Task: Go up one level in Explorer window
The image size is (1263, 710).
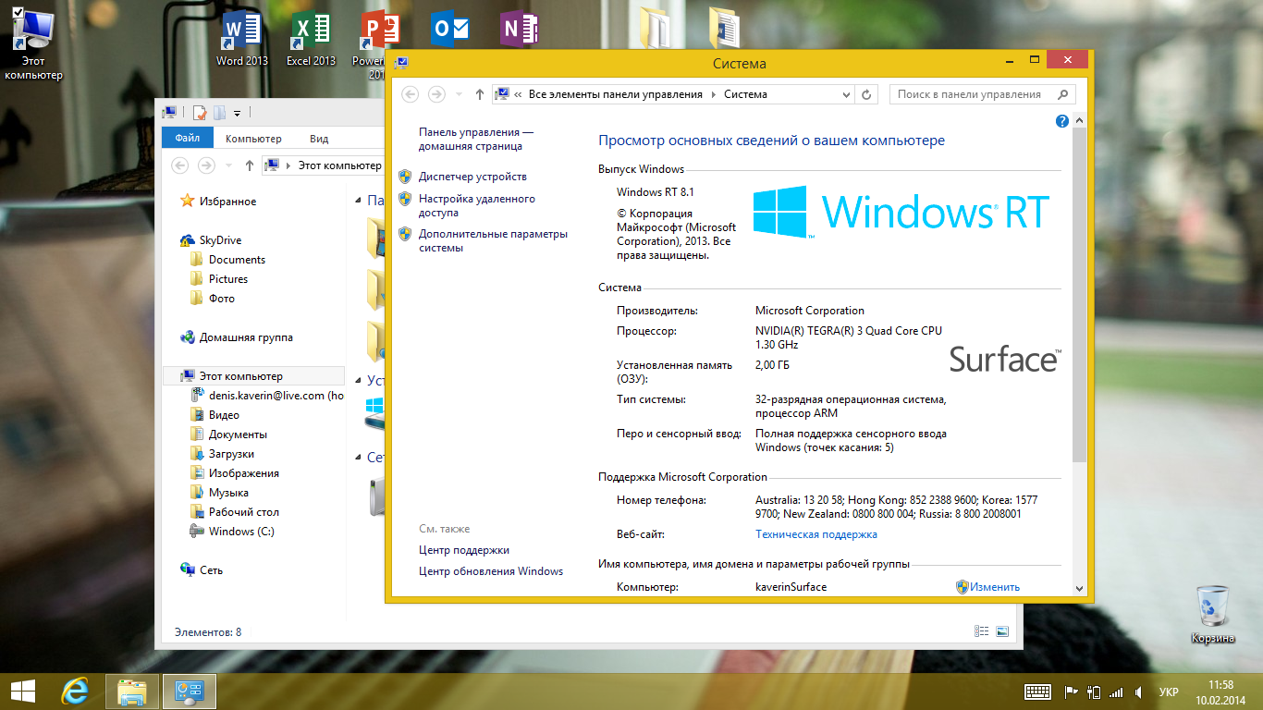Action: point(250,165)
